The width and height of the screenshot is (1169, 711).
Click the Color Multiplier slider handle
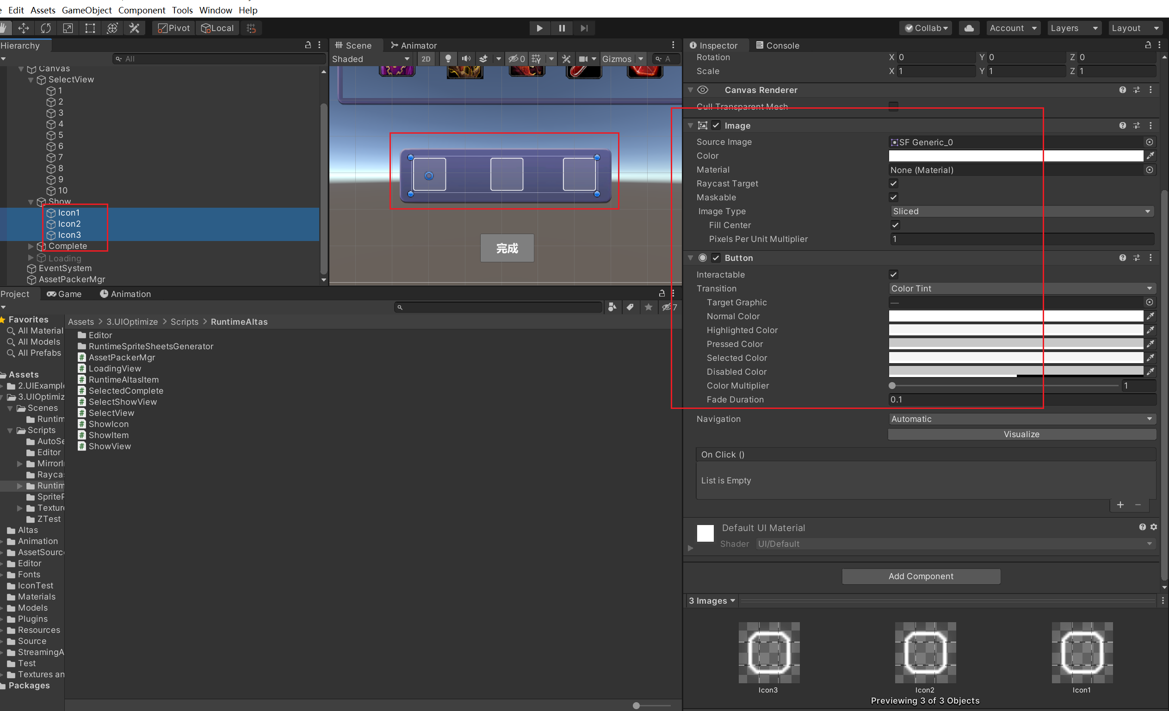(x=892, y=386)
